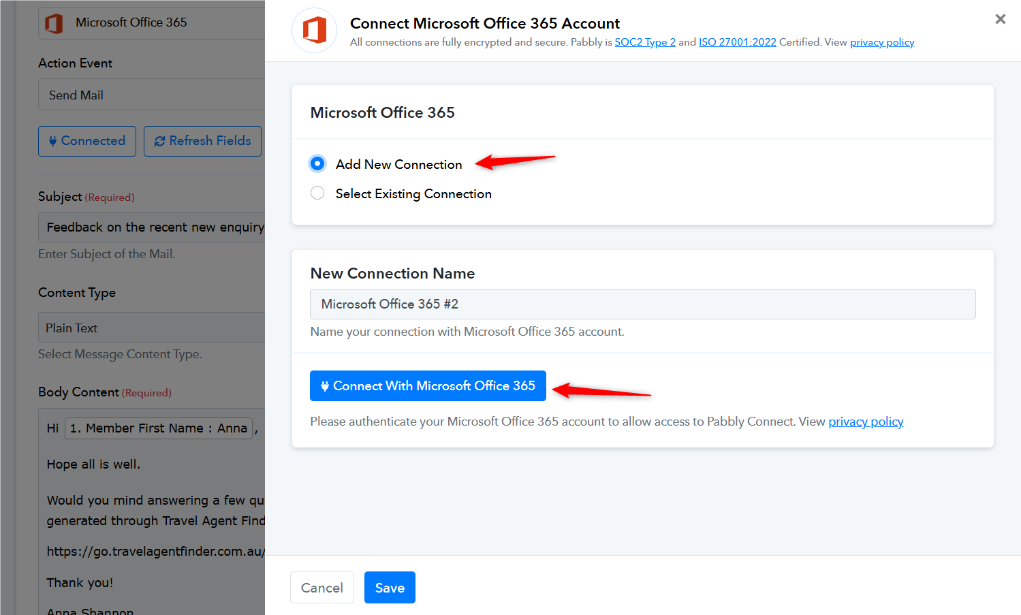Click the Cancel button
This screenshot has width=1021, height=615.
click(x=322, y=587)
